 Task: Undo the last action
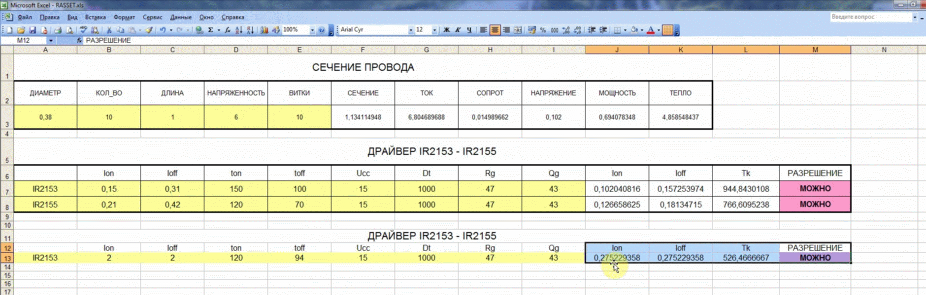click(163, 30)
